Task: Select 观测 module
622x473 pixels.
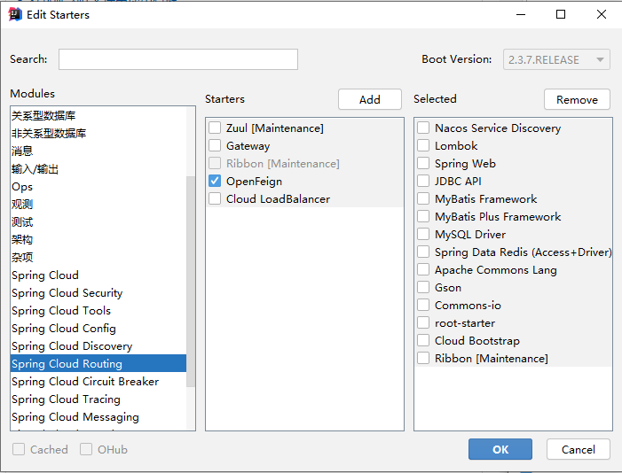Action: point(98,205)
